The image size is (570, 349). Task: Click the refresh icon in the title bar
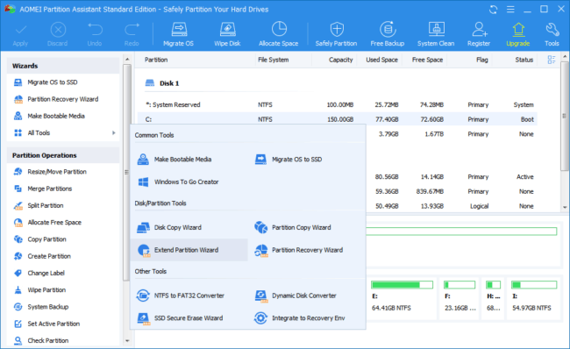pos(494,10)
